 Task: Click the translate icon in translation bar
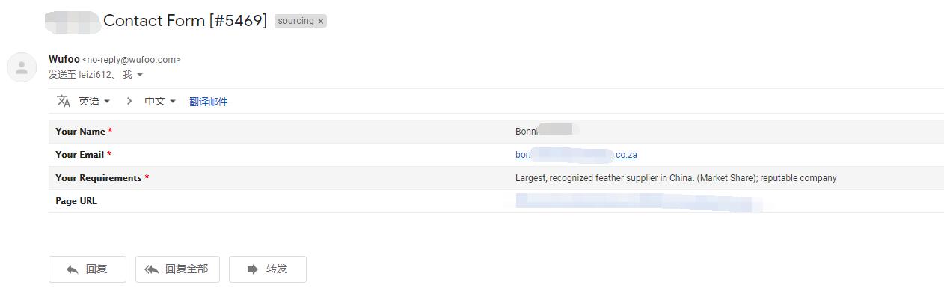pyautogui.click(x=64, y=101)
